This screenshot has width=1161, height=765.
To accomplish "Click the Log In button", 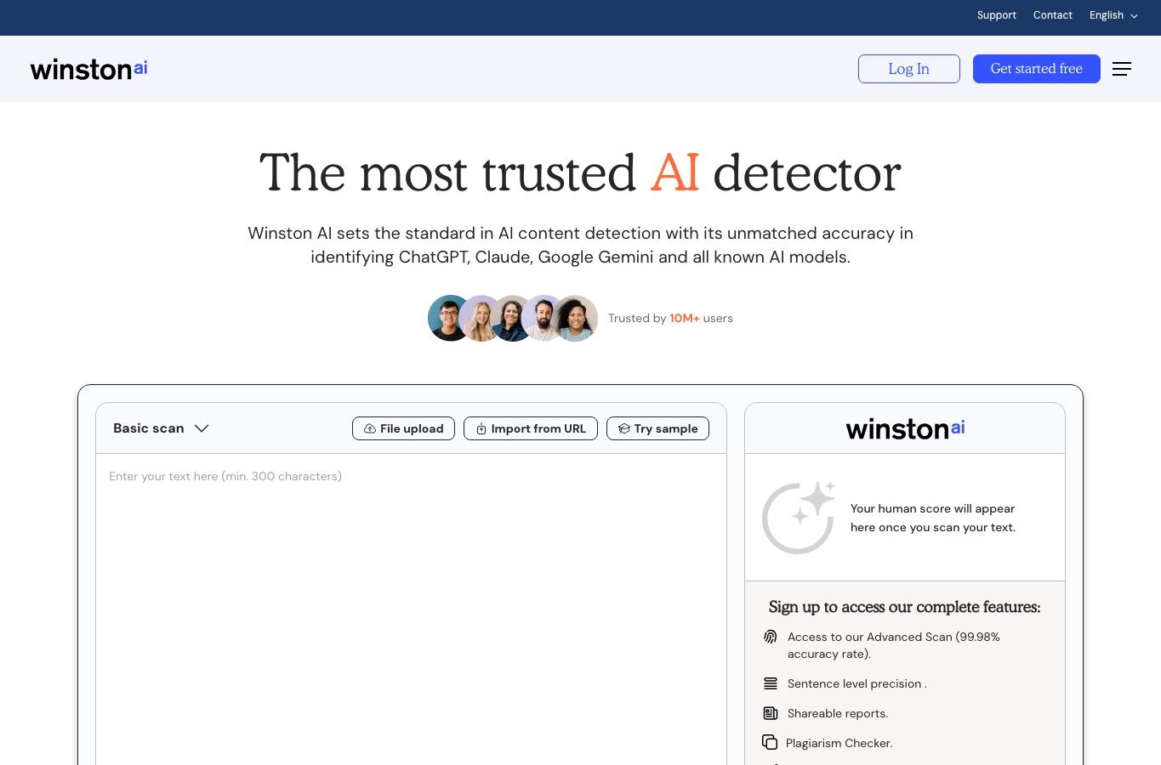I will pyautogui.click(x=908, y=69).
